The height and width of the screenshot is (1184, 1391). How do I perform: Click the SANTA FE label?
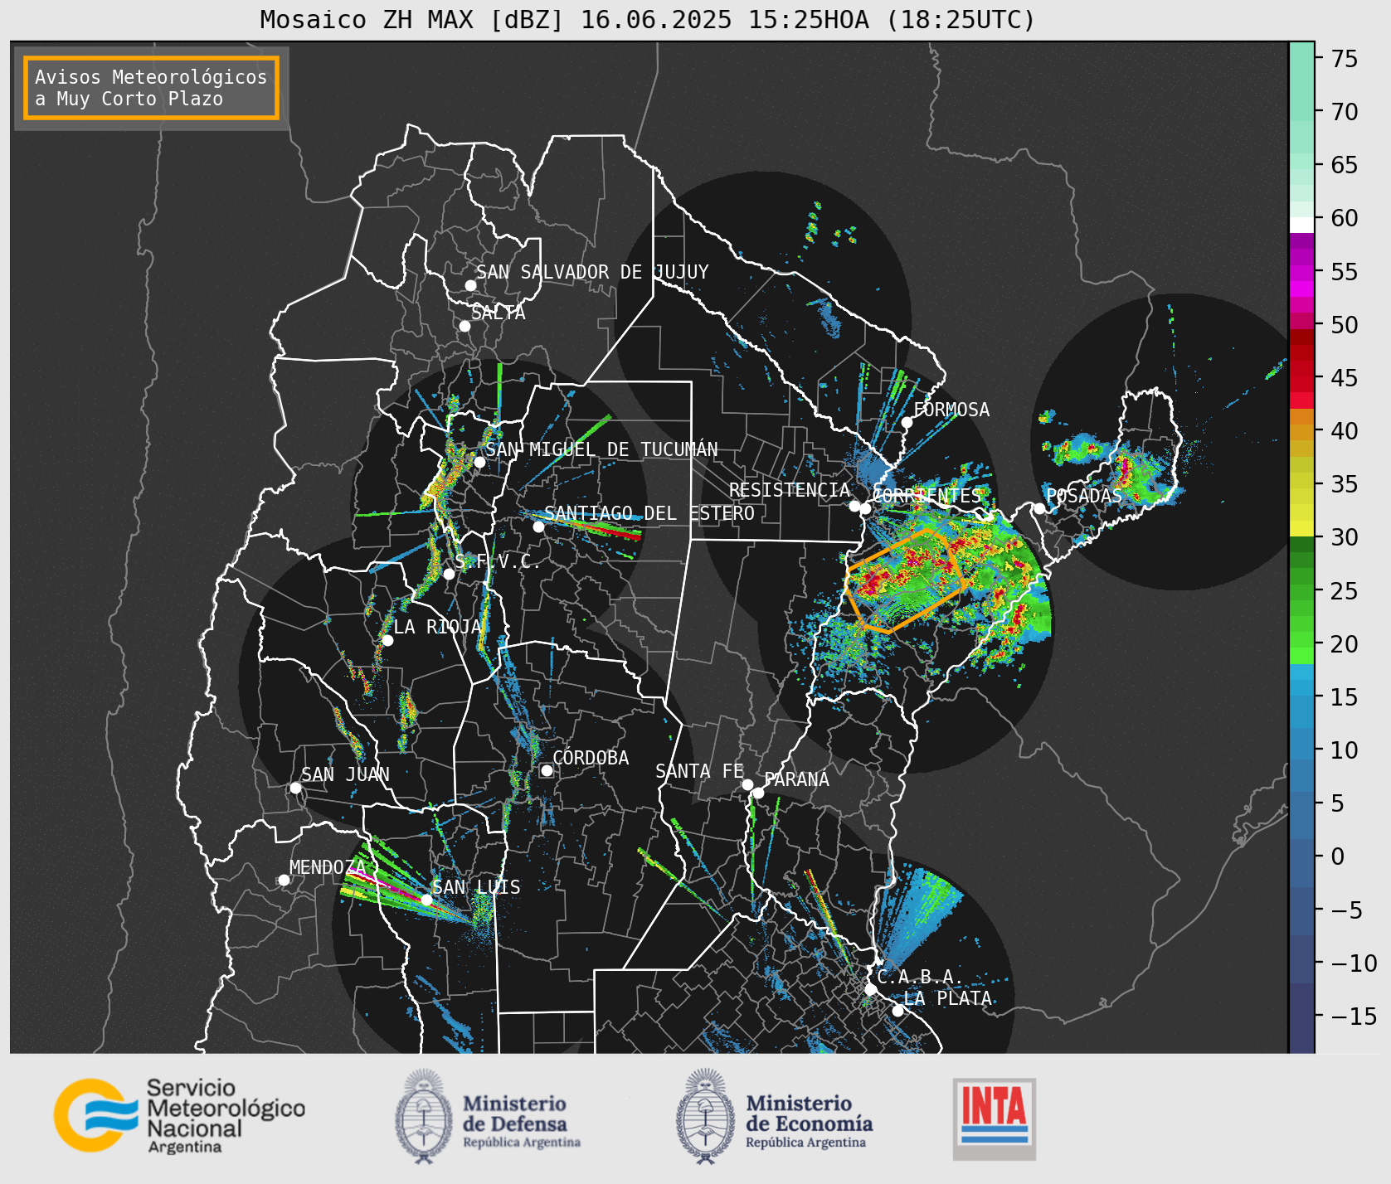700,771
